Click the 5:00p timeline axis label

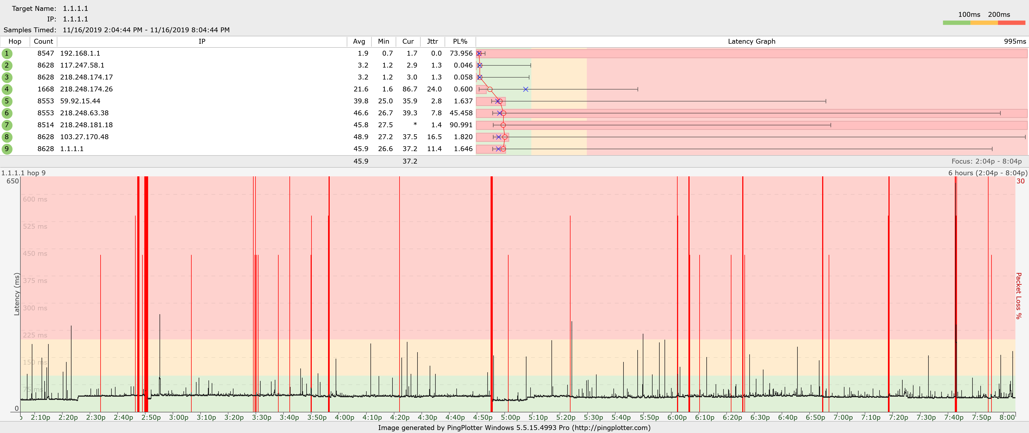point(510,417)
